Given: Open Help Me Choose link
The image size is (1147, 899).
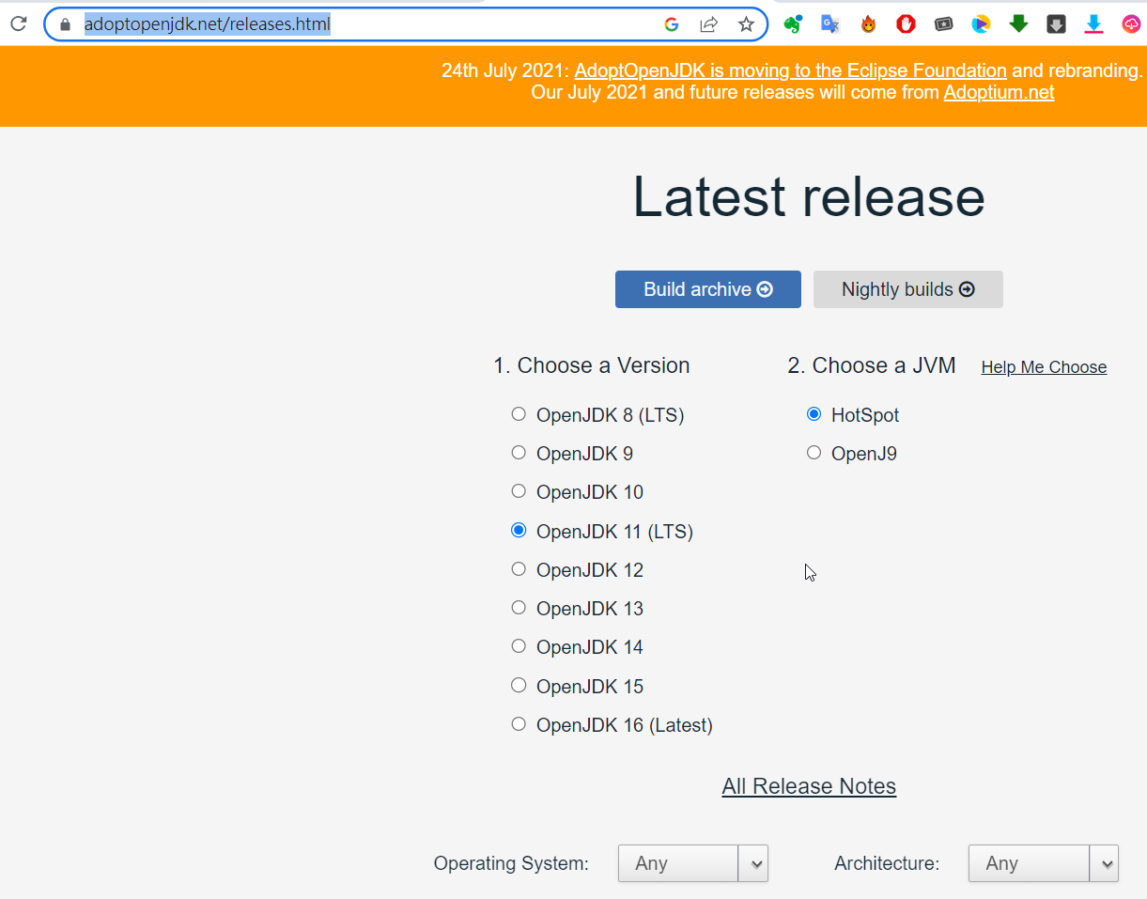Looking at the screenshot, I should [1044, 367].
